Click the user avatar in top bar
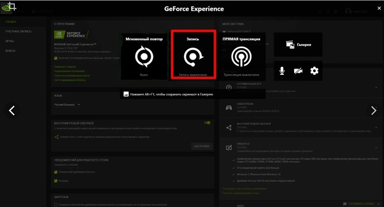The image size is (384, 207). click(x=348, y=11)
